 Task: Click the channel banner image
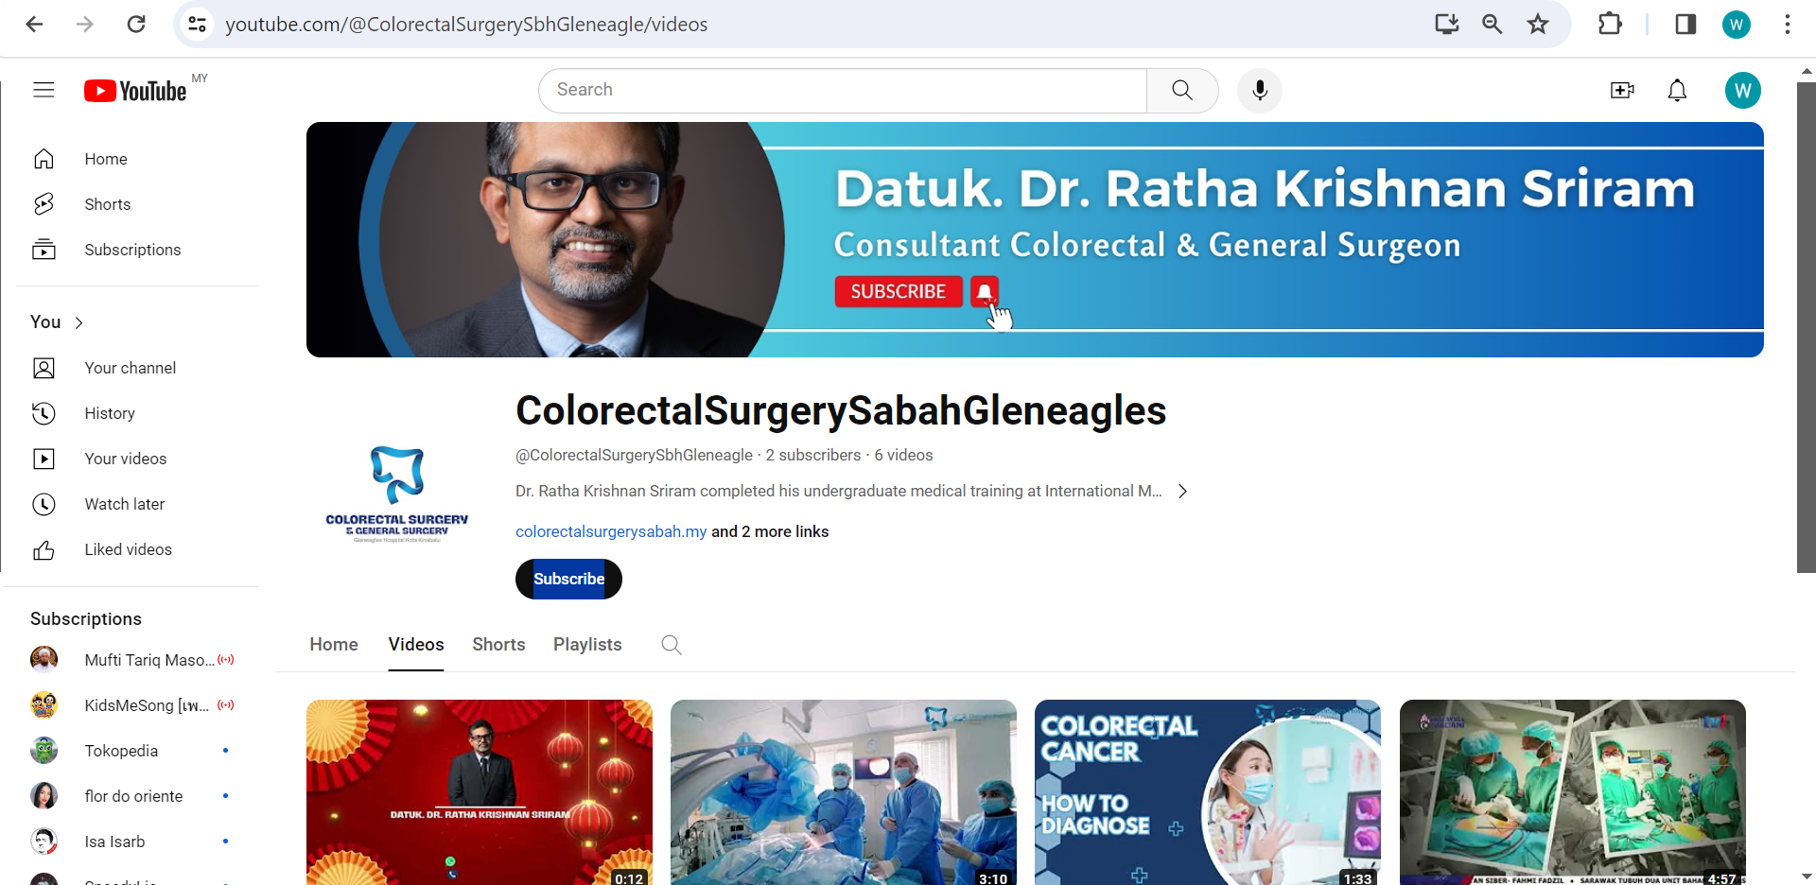pos(1035,239)
